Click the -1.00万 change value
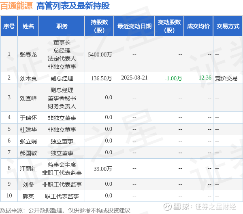Viewport: 243px width, 214px height. coord(173,78)
